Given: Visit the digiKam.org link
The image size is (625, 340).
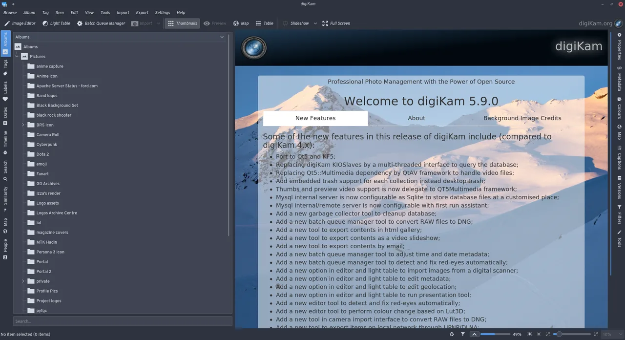Looking at the screenshot, I should click(x=596, y=23).
